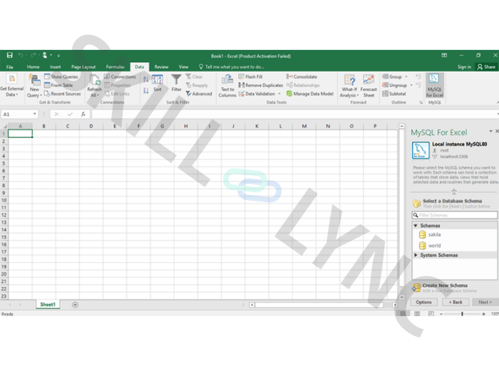Click the < Back button
499x366 pixels.
[x=456, y=302]
